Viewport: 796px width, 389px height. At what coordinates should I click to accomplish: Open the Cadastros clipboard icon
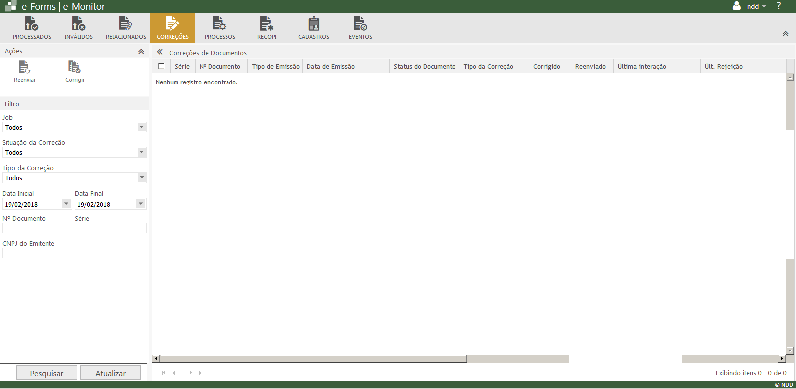(x=314, y=23)
